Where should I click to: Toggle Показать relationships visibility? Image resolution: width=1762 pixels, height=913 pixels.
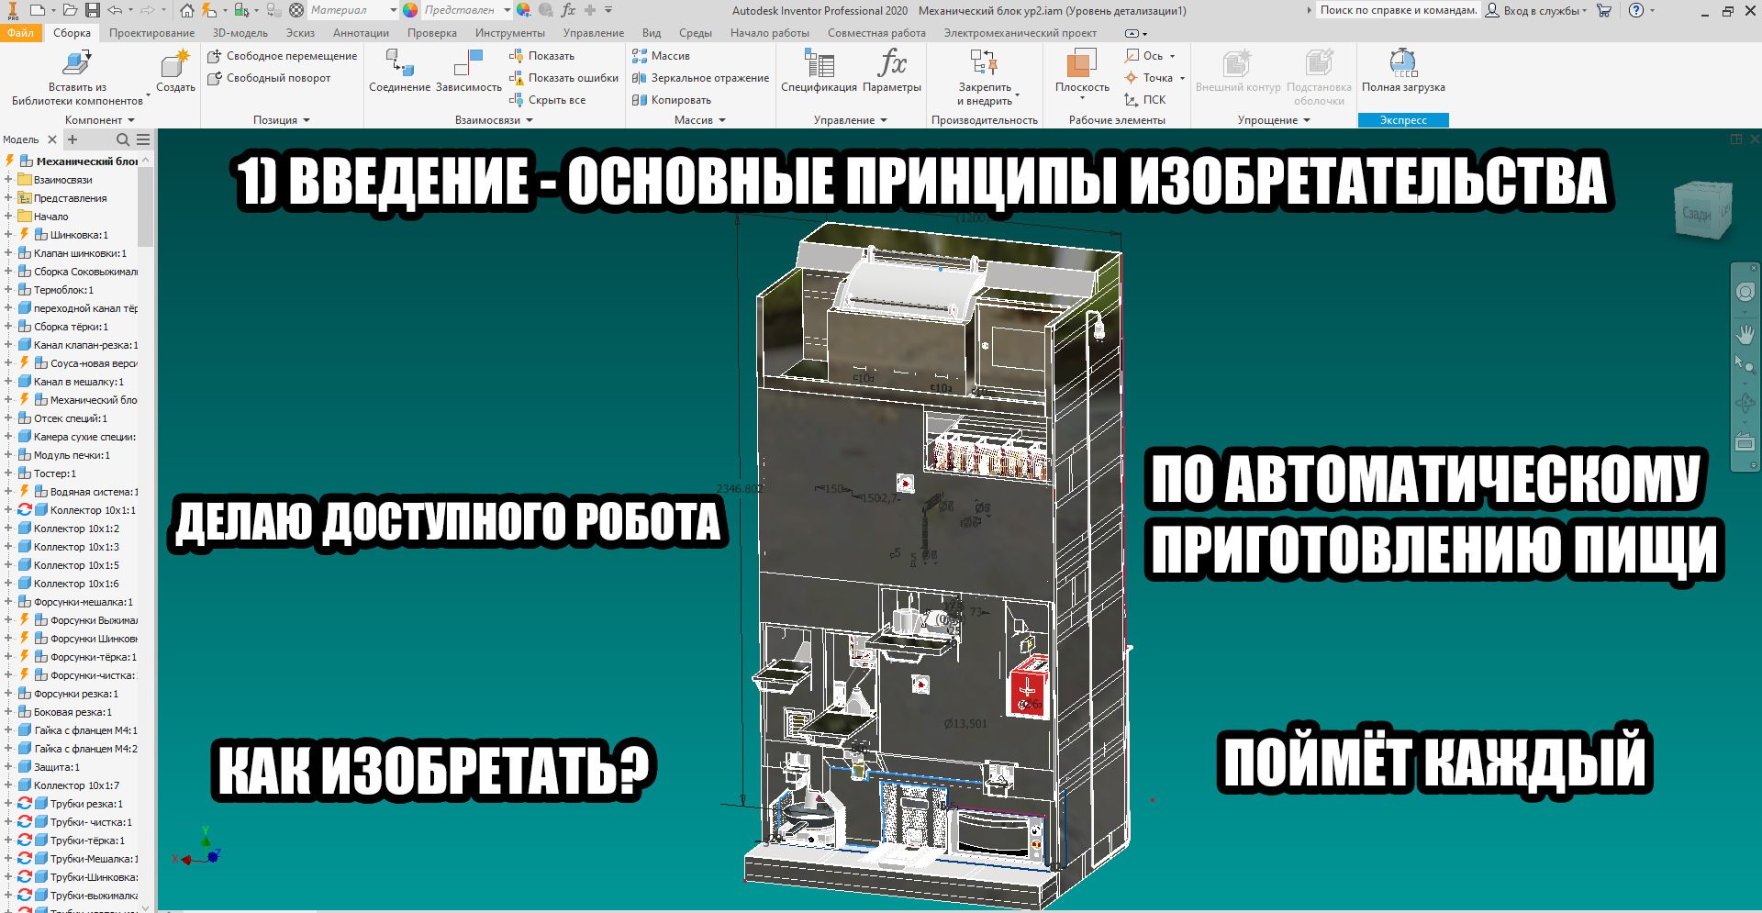[x=542, y=56]
